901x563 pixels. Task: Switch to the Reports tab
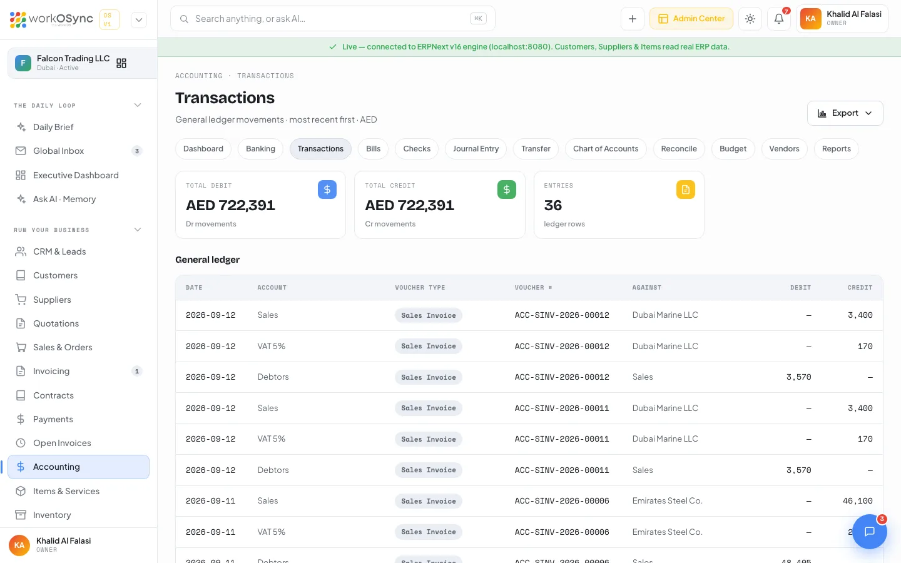point(837,149)
